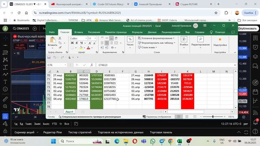
Task: Pick the ruler measure tool
Action: point(5,99)
